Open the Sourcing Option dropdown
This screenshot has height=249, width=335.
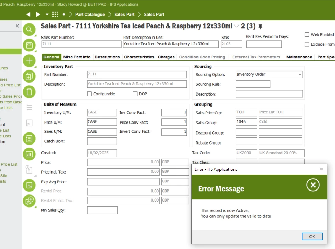coord(300,74)
